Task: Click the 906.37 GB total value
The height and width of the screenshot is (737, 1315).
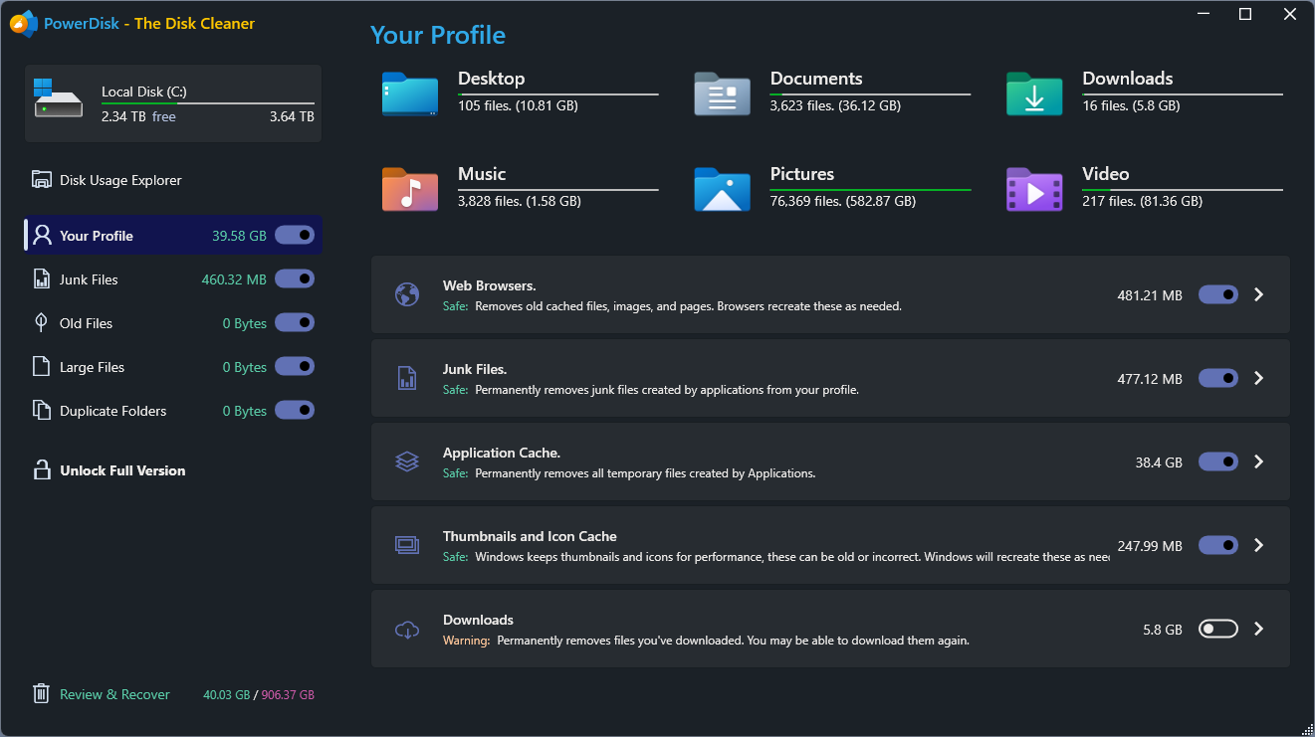Action: pos(288,695)
